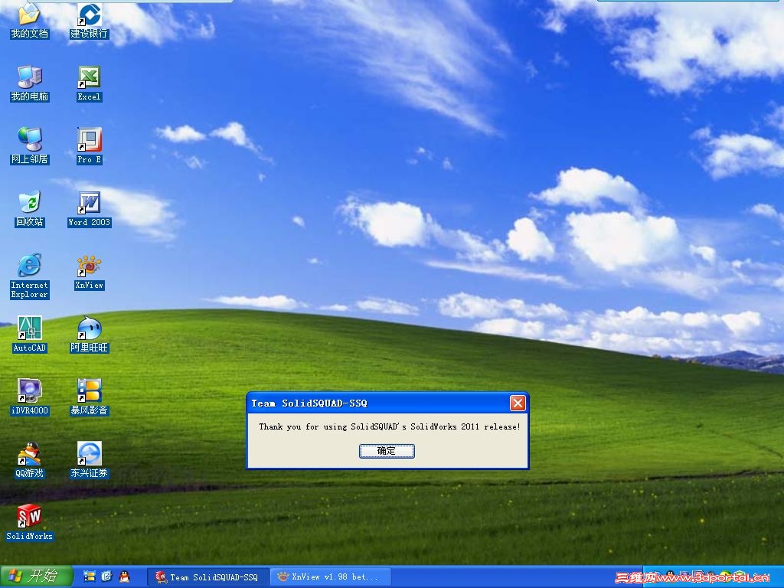Click the 暴风影音 quick launch icon

tap(90, 577)
